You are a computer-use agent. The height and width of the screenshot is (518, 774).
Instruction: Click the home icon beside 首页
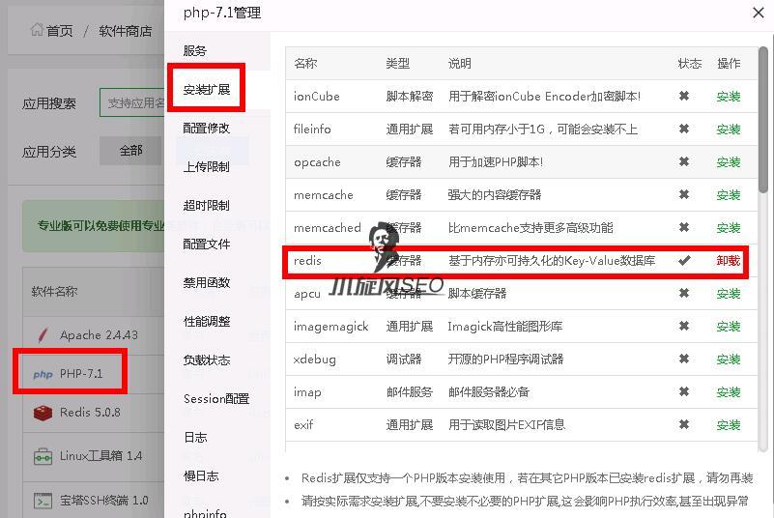(x=37, y=30)
